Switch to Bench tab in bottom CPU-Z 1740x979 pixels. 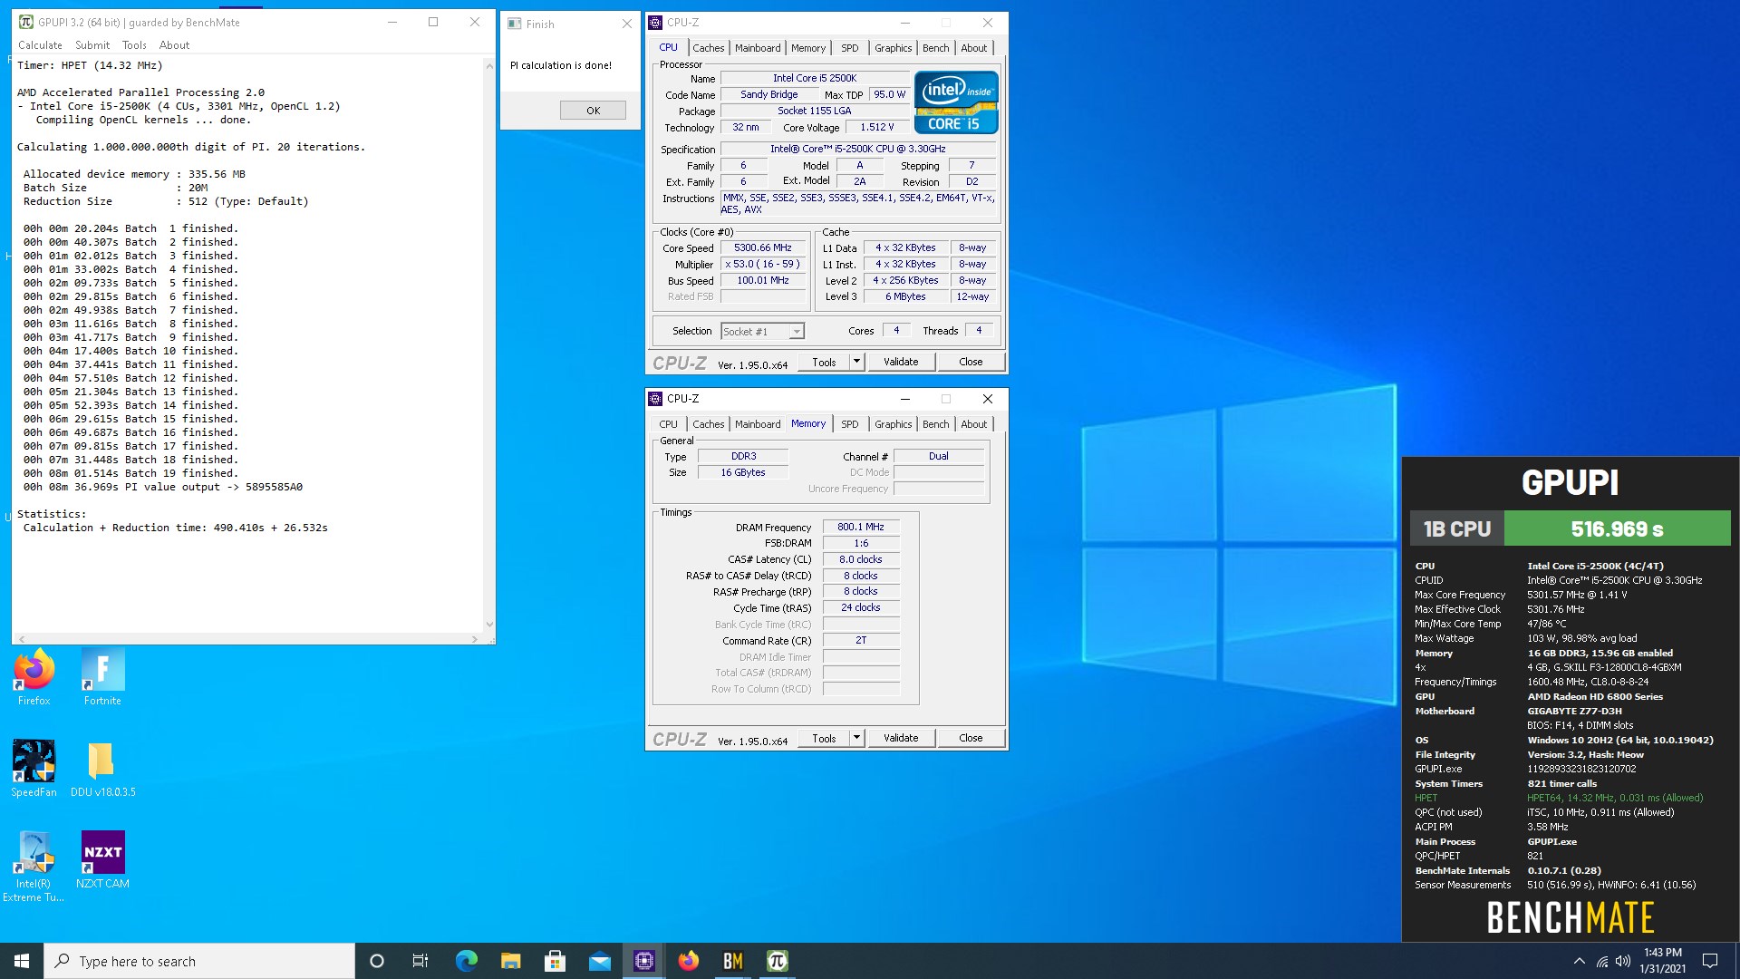tap(936, 424)
